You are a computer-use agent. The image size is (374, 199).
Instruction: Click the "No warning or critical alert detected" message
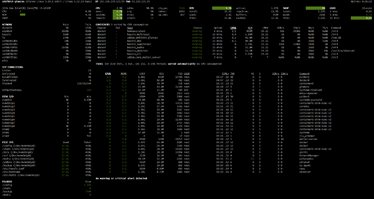(121, 178)
